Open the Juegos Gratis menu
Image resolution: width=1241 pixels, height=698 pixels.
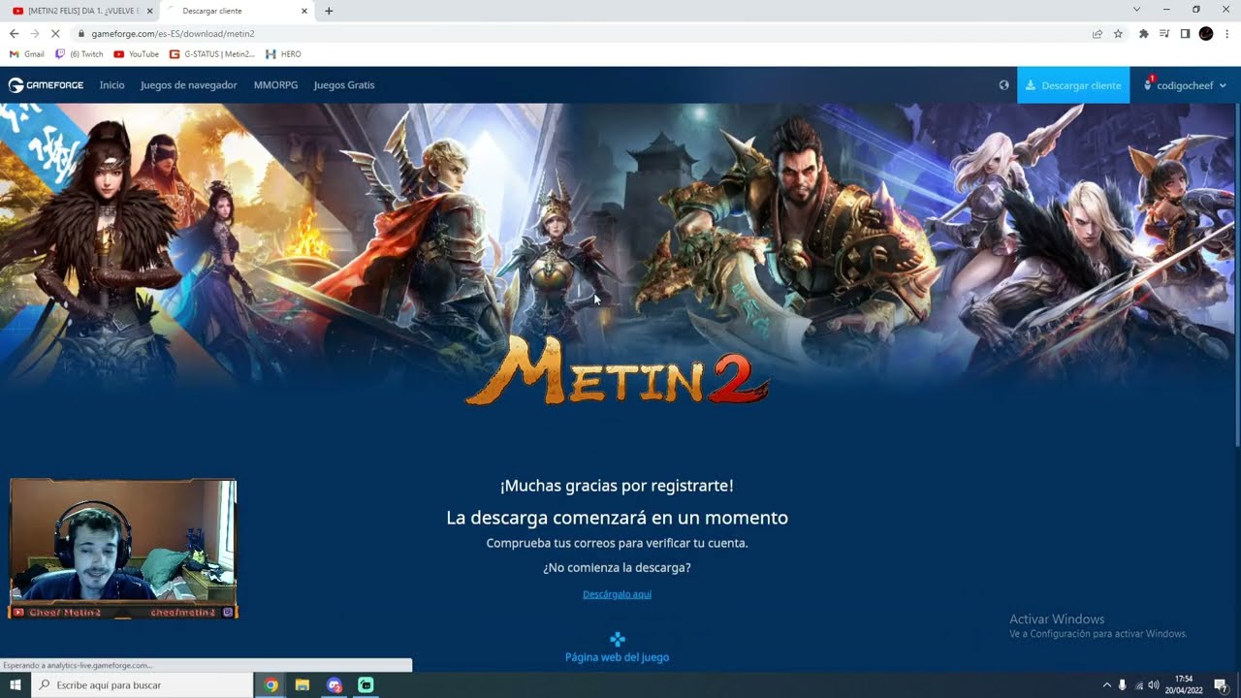pos(343,85)
